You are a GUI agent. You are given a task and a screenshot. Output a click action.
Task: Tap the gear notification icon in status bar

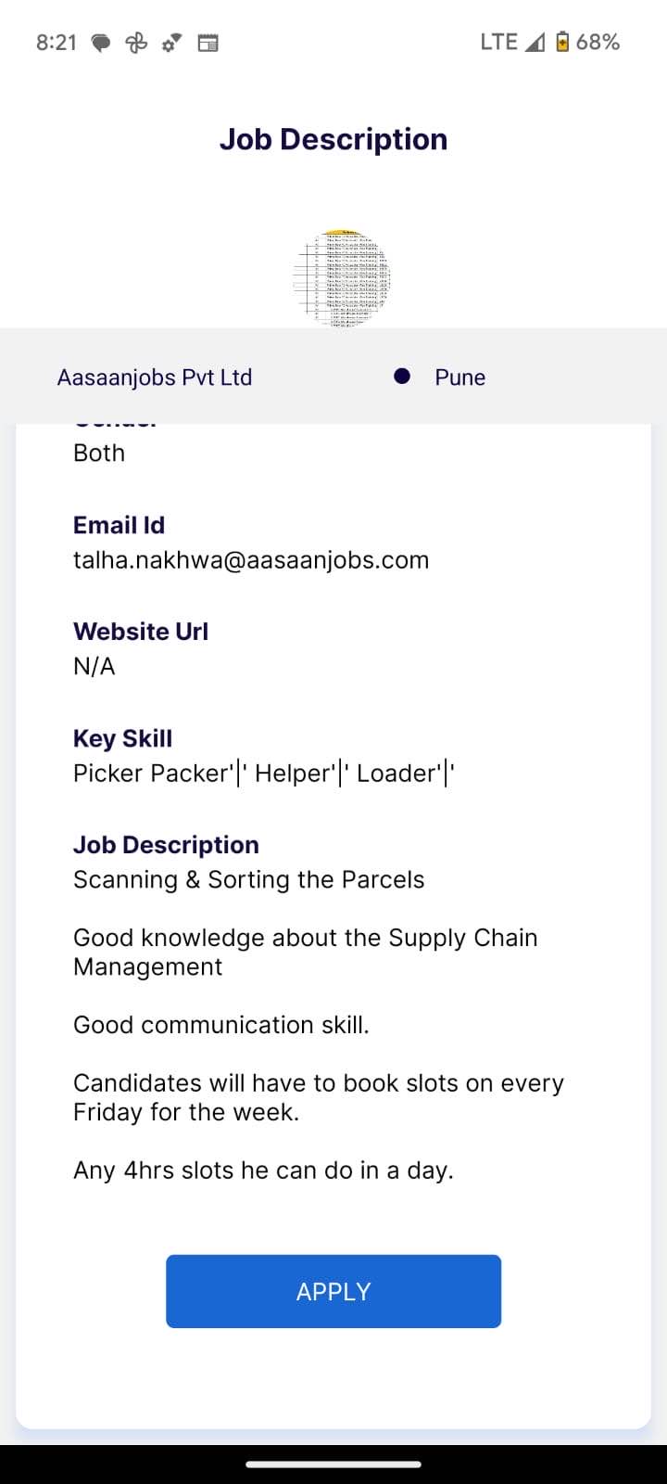point(171,43)
